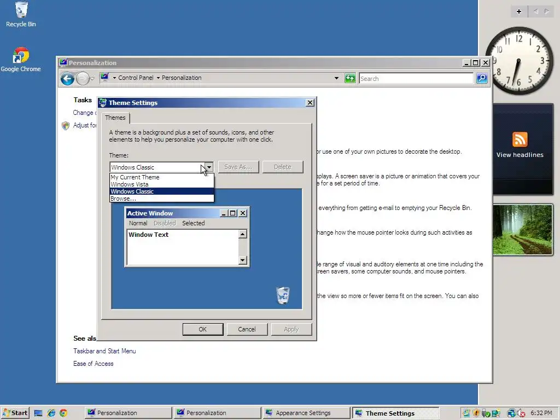Image resolution: width=560 pixels, height=420 pixels.
Task: Launch Internet Explorer from quick launch
Action: pos(51,413)
